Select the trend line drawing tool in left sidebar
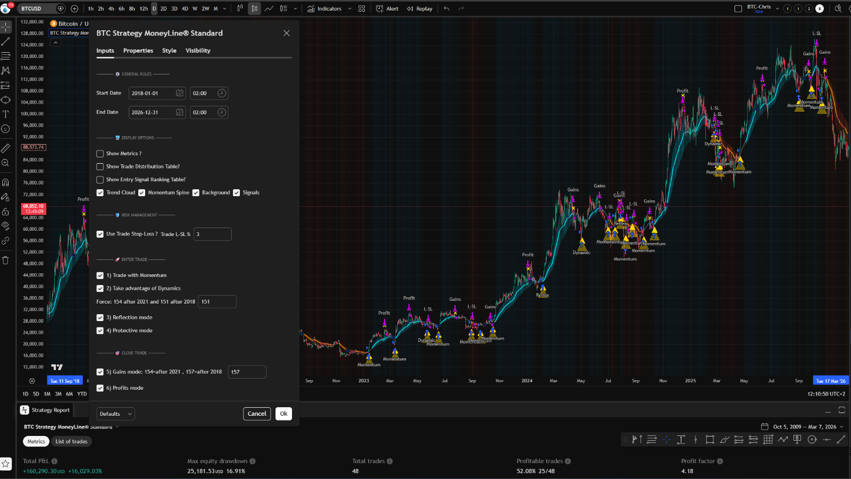This screenshot has width=851, height=479. pos(6,41)
